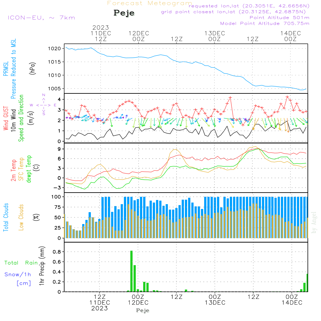The height and width of the screenshot is (321, 321).
Task: Click the bottom '00Z 14DEC' axis label
Action: tap(292, 300)
